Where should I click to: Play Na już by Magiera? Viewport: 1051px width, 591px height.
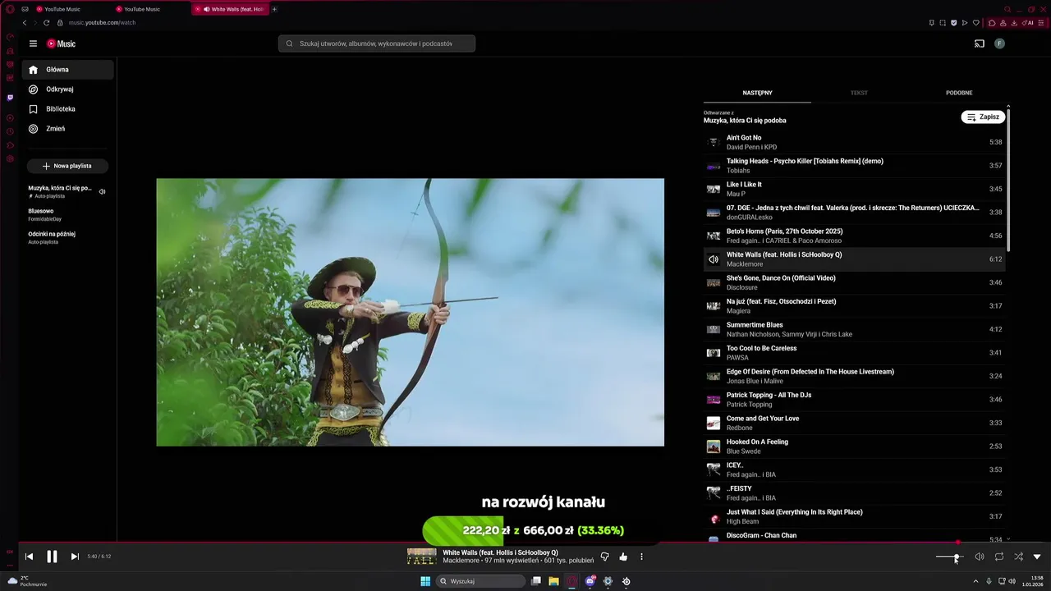[x=854, y=306]
